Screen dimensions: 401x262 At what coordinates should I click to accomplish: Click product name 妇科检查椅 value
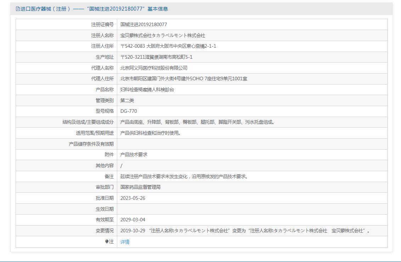(x=147, y=90)
